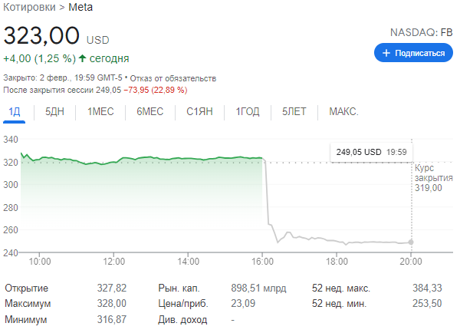Click the Подписаться button label
The image size is (460, 333).
(x=419, y=53)
